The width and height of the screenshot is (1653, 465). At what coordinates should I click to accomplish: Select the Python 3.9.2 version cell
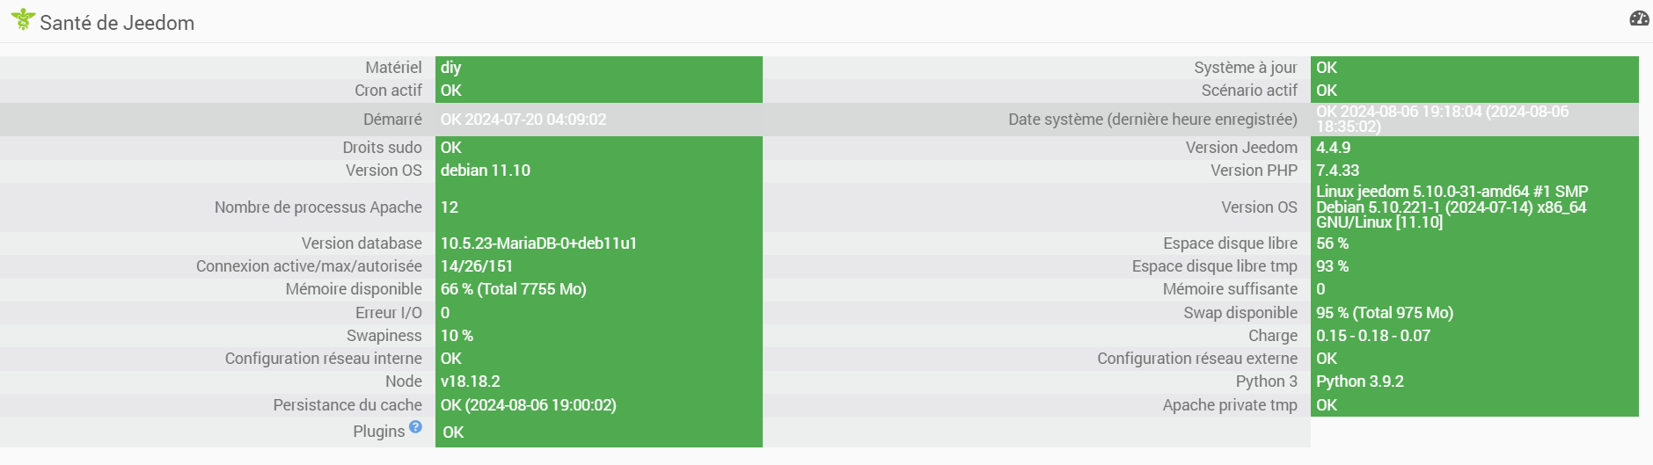1474,381
